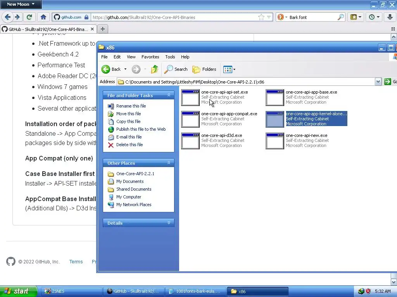Switch to ZSNES in the taskbar
The height and width of the screenshot is (297, 397).
[x=72, y=291]
